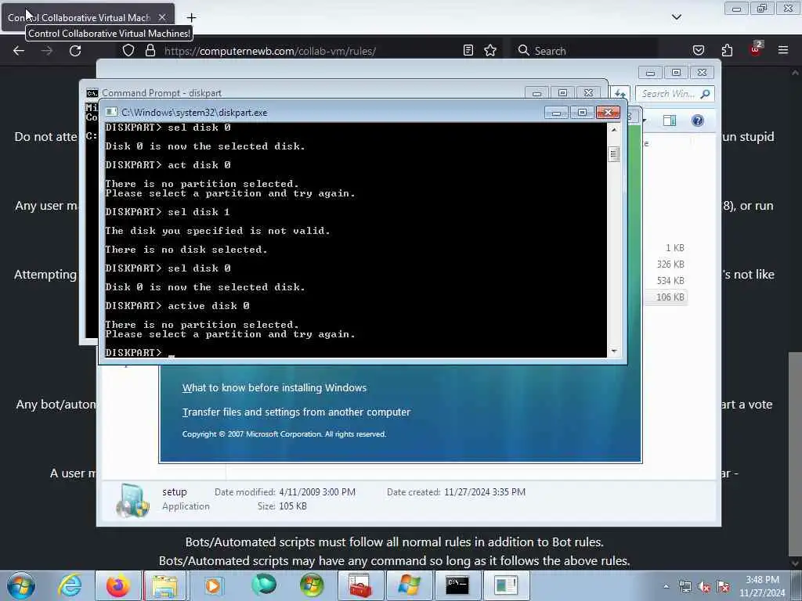Click the diskpart.exe title bar icon

pyautogui.click(x=111, y=113)
